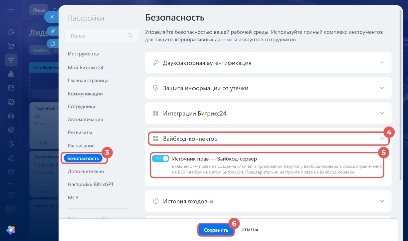The image size is (408, 241).
Task: Click Интеграции Битрикс24 section title
Action: (195, 113)
